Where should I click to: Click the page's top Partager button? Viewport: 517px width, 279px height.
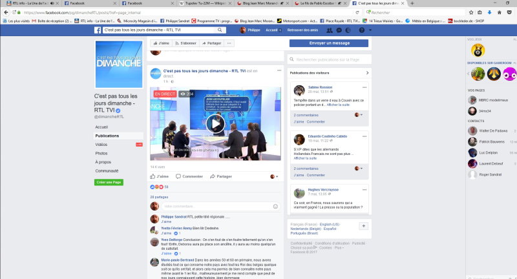[x=212, y=43]
